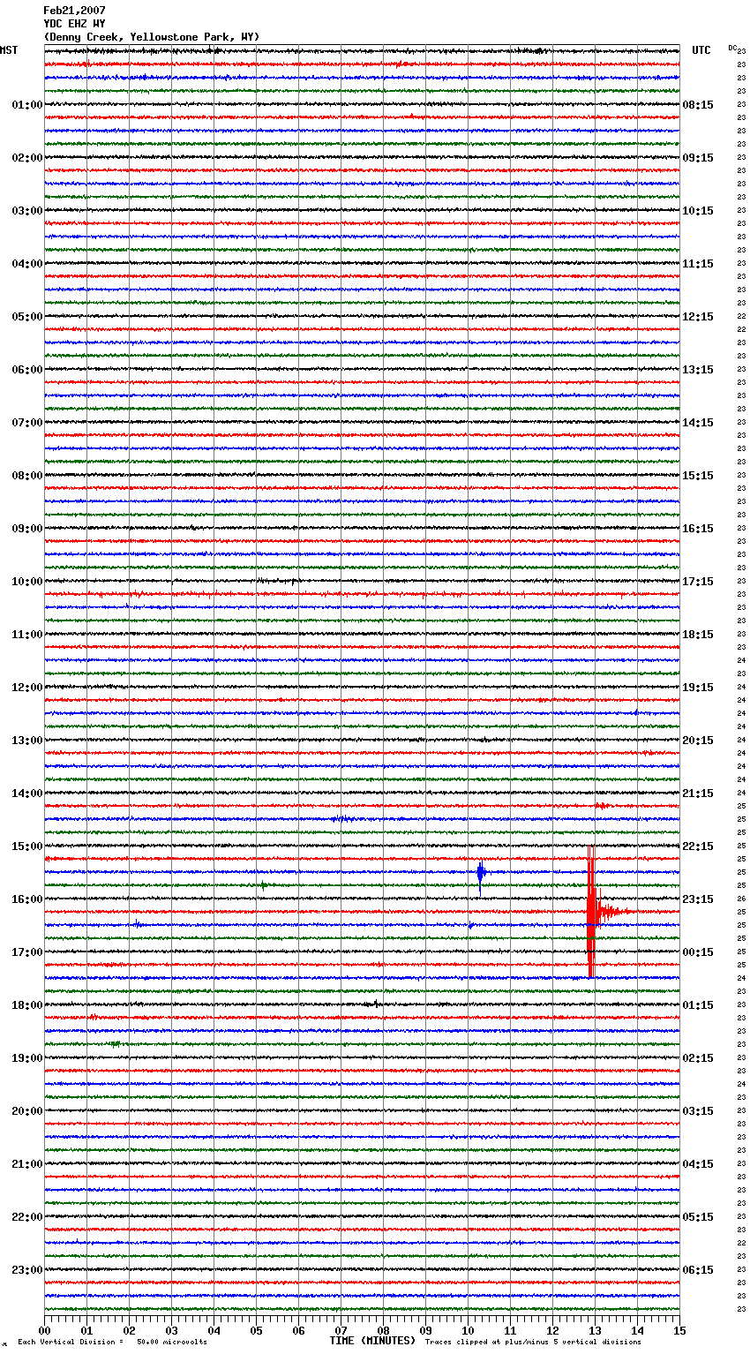Image resolution: width=750 pixels, height=1354 pixels.
Task: Click minute 07 on the bottom time axis
Action: point(341,1330)
